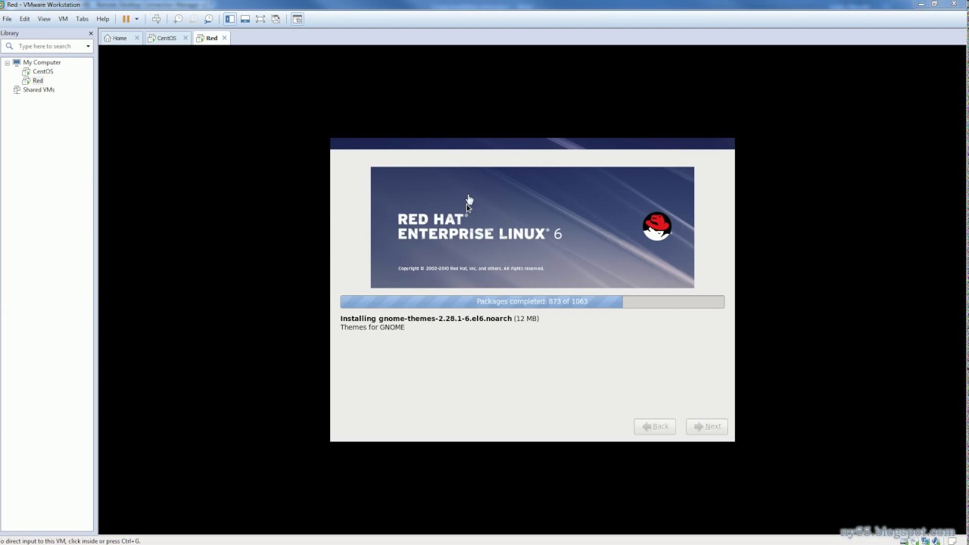The image size is (969, 545).
Task: Click the Red Hat Enterprise Linux banner
Action: click(x=532, y=227)
